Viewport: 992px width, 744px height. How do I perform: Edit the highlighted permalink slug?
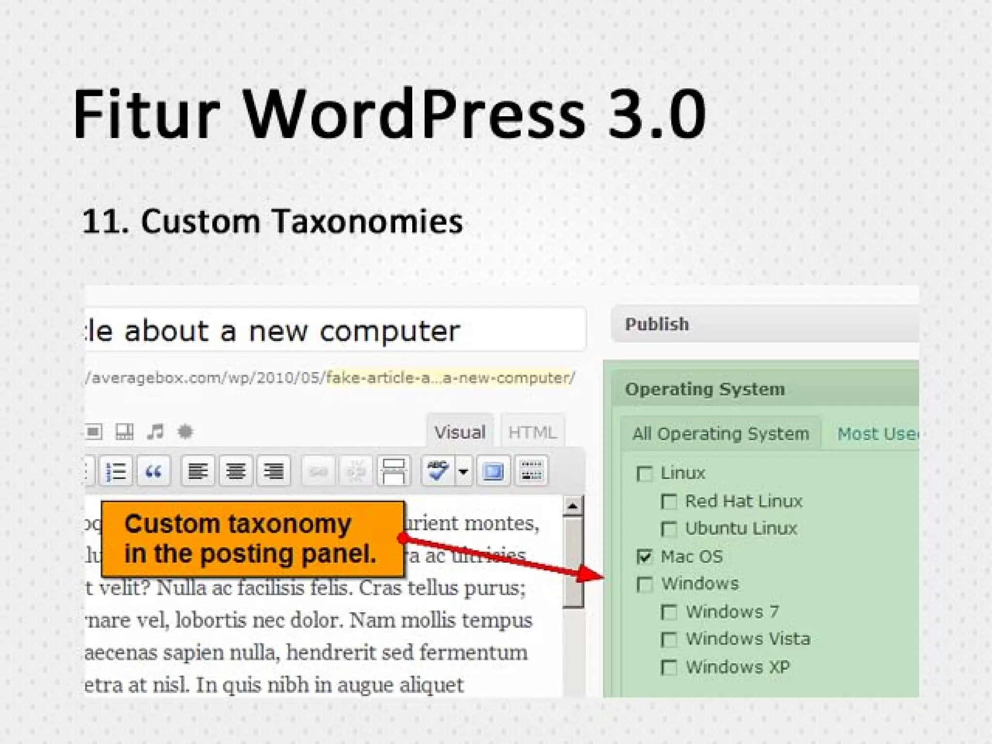click(x=448, y=377)
